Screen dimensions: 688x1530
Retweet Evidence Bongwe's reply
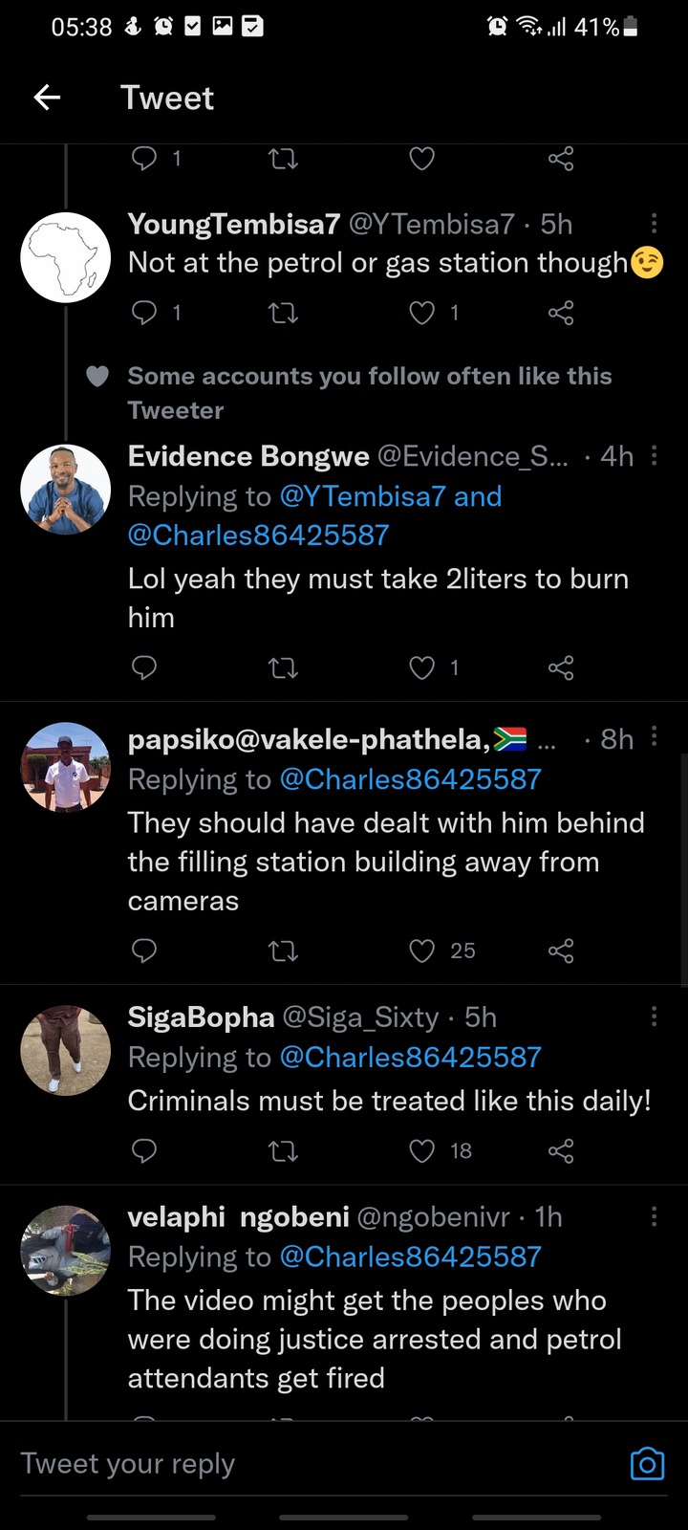click(283, 667)
